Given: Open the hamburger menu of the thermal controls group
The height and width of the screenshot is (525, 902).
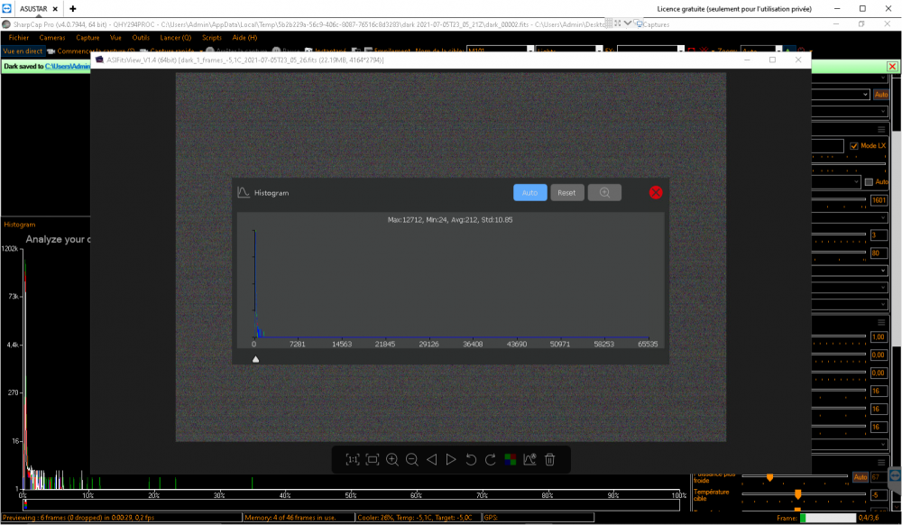Looking at the screenshot, I should (881, 463).
